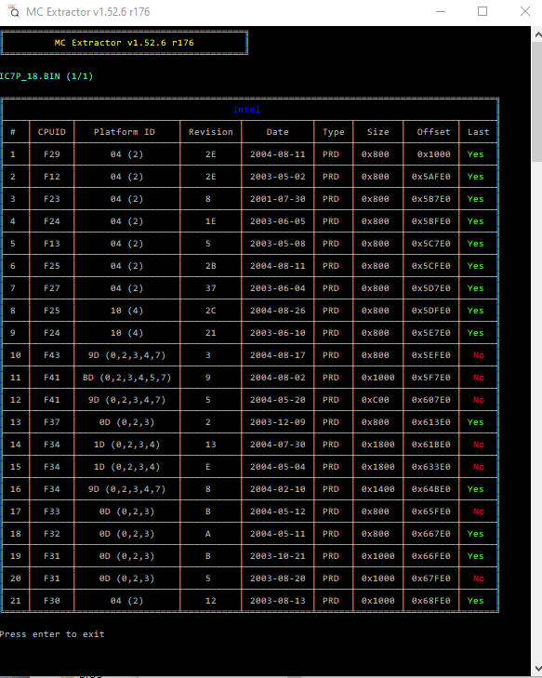Click size 0x1400 in row 16
The height and width of the screenshot is (678, 542).
[x=377, y=489]
